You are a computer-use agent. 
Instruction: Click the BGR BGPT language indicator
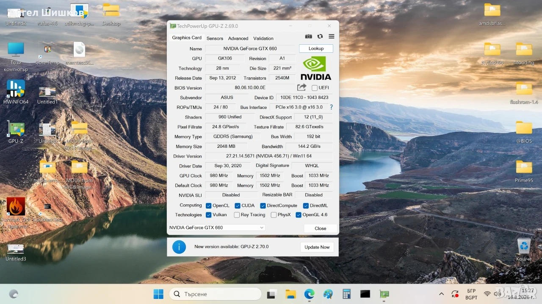(x=471, y=294)
